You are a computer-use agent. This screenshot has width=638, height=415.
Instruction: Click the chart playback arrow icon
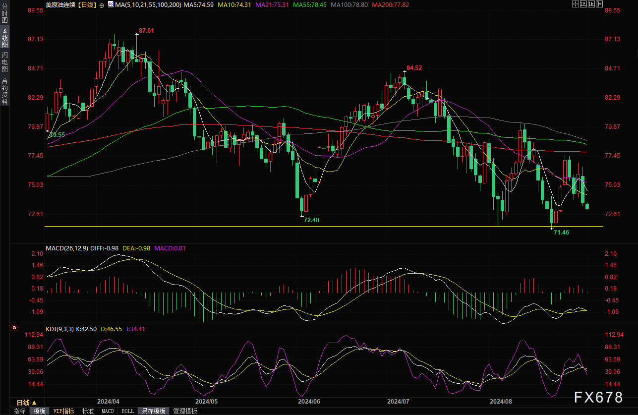click(591, 4)
